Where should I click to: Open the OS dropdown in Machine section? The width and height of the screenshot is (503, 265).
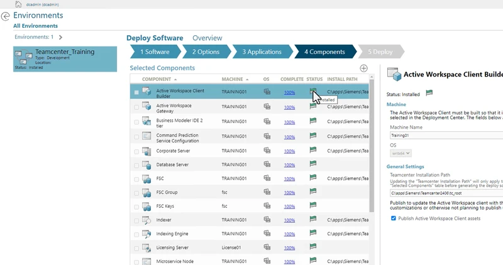click(x=401, y=153)
